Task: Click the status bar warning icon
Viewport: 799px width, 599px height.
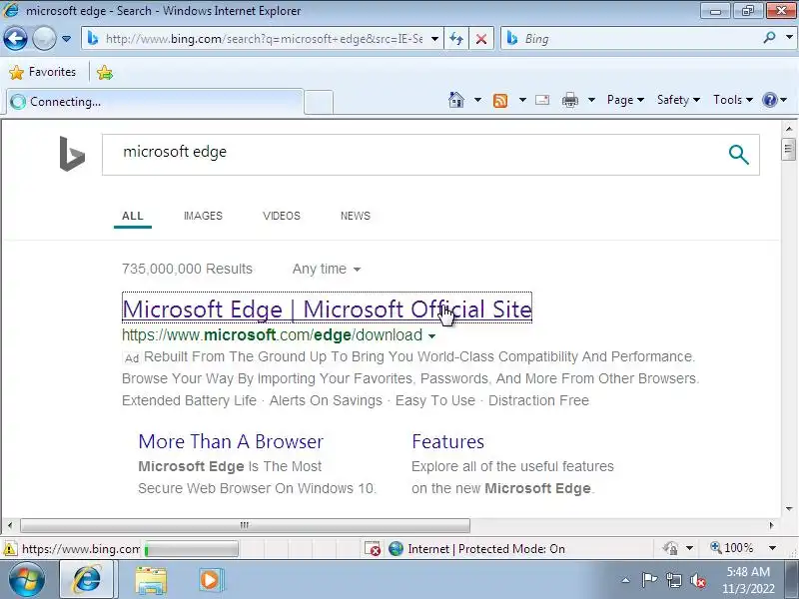Action: [x=9, y=549]
